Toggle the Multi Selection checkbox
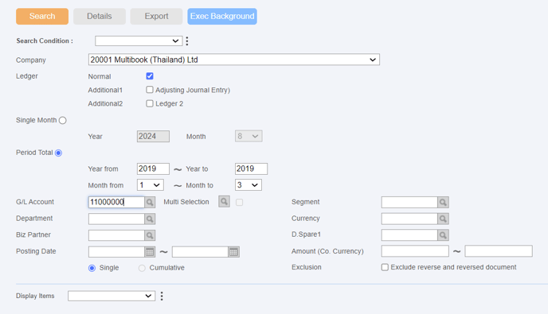The width and height of the screenshot is (548, 314). pos(239,203)
